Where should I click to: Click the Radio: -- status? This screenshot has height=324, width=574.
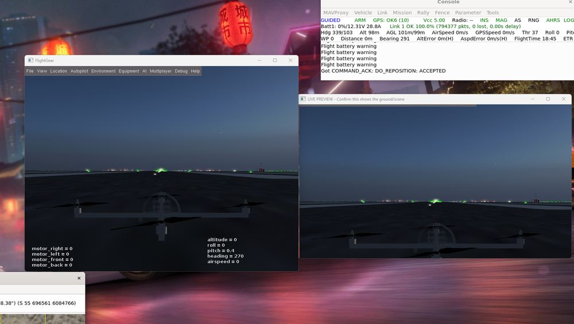click(x=462, y=20)
